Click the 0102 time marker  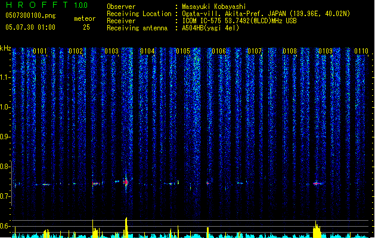(76, 51)
